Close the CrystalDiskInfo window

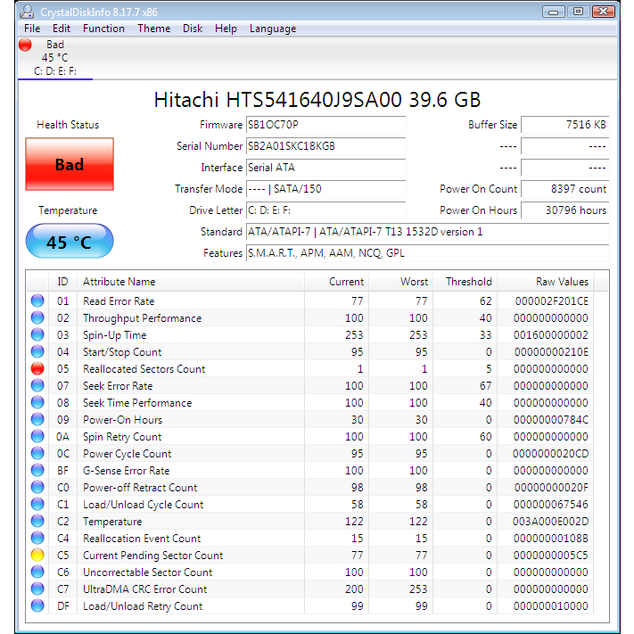click(603, 12)
